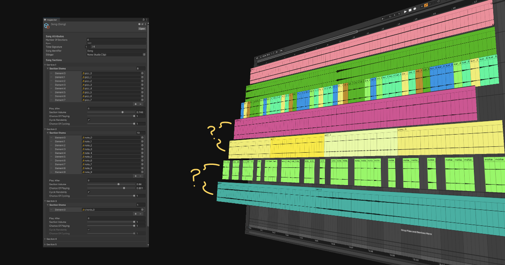Adjust the Section Volume slider in Section 1
This screenshot has height=265, width=505.
tap(123, 112)
